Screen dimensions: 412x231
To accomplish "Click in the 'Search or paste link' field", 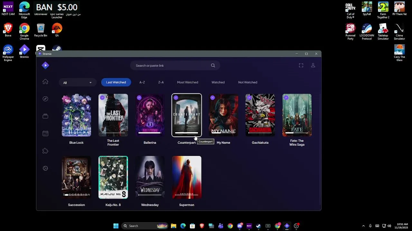I will 175,65.
